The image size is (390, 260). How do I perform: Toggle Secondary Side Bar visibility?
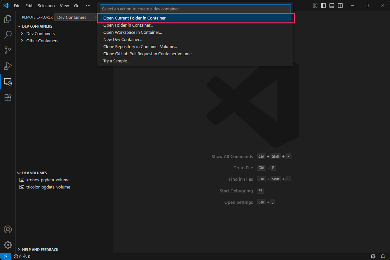340,6
